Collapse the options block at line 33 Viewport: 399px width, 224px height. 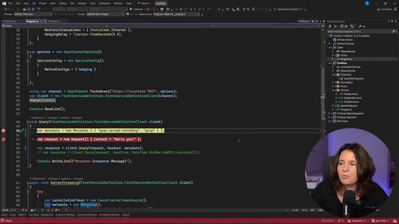point(27,52)
